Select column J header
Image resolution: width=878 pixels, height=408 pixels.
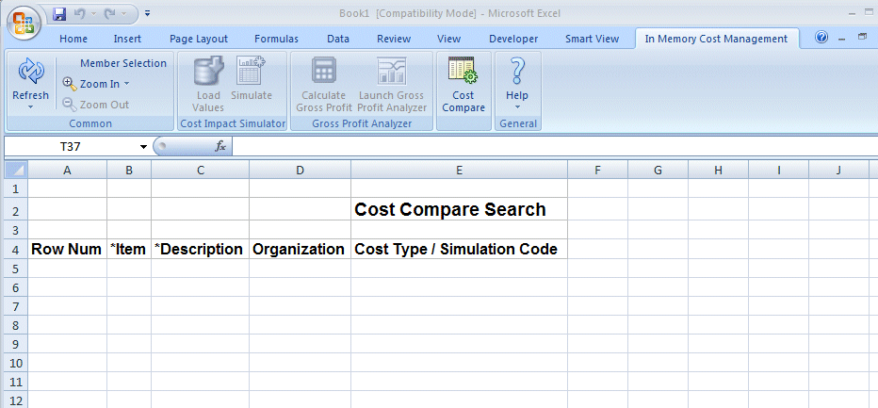[838, 171]
